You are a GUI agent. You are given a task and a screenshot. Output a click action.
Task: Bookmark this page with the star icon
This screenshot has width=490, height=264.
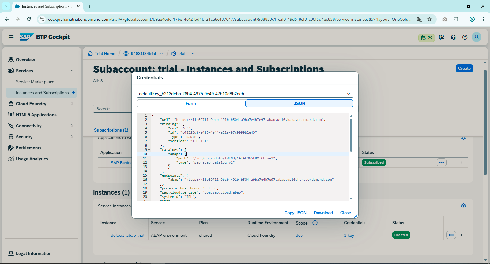tap(429, 19)
